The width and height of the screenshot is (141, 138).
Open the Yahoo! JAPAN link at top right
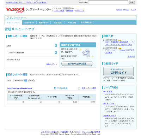pos(122,10)
